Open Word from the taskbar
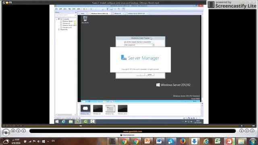 pyautogui.click(x=159, y=141)
